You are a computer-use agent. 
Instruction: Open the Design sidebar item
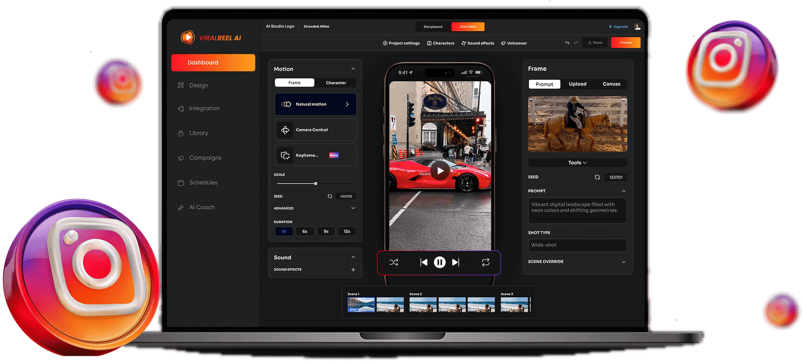click(193, 85)
